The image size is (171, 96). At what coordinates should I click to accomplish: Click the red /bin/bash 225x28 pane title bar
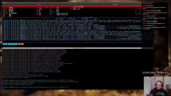(72, 6)
